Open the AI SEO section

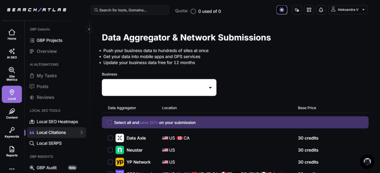pyautogui.click(x=12, y=54)
